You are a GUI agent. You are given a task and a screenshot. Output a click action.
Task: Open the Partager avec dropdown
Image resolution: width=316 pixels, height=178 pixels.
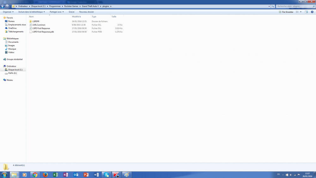click(x=57, y=12)
